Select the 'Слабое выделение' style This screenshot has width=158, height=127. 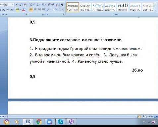(x=148, y=7)
